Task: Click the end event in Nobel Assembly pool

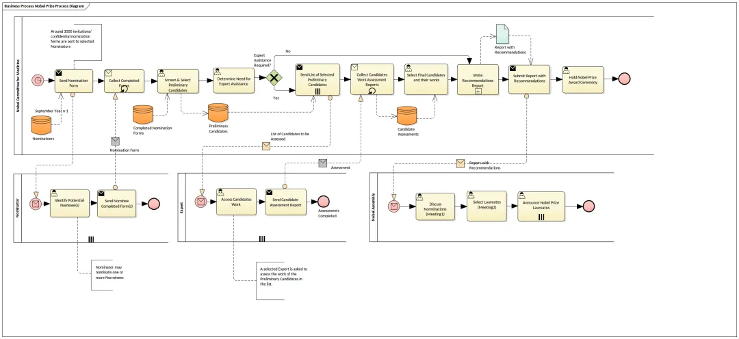Action: tap(588, 206)
